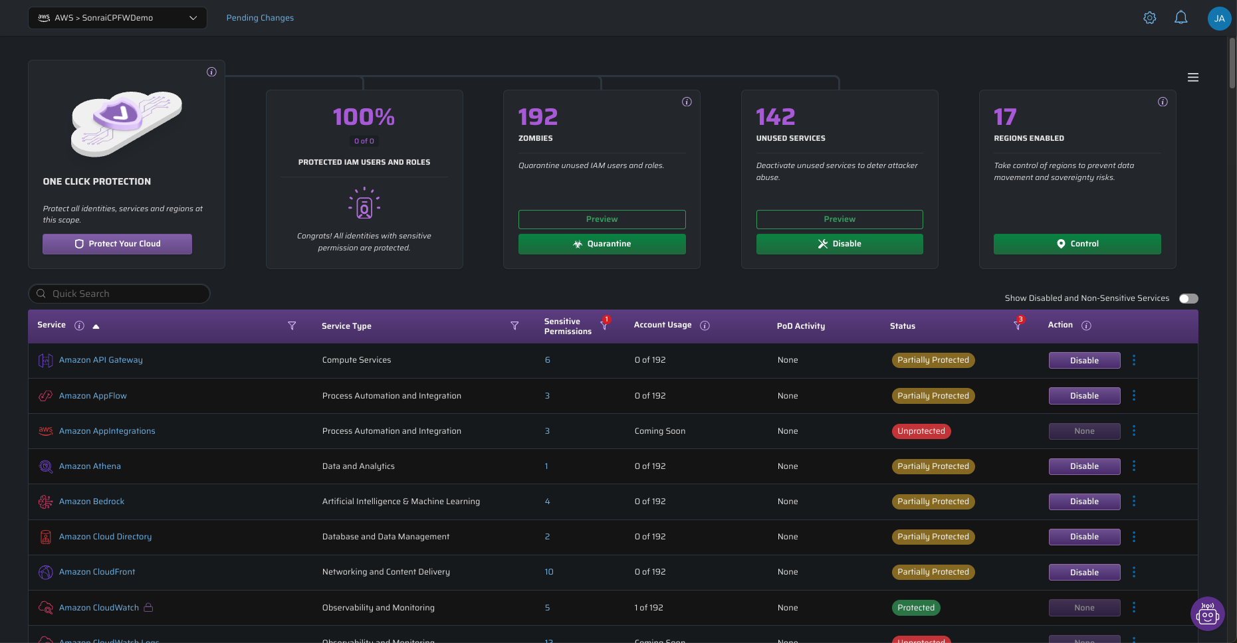Toggle Show Disabled and Non-Sensitive Services
The height and width of the screenshot is (643, 1237).
(1188, 298)
